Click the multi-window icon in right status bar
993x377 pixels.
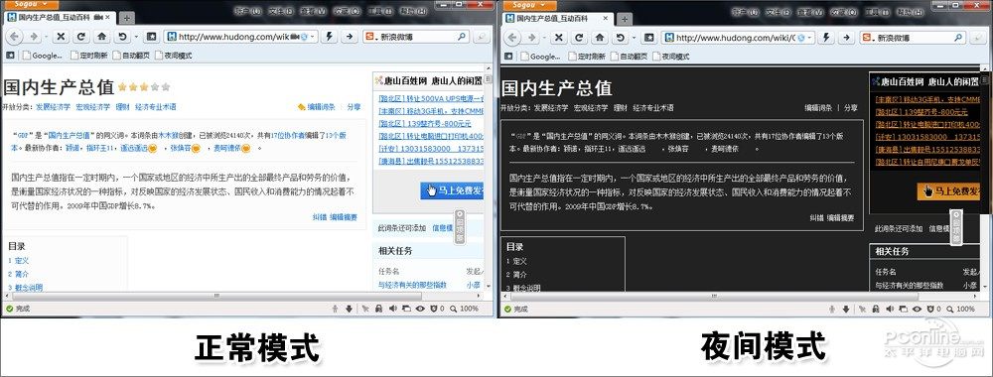[903, 309]
